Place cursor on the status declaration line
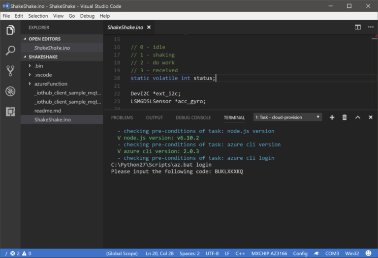Image resolution: width=378 pixels, height=258 pixels. 173,78
